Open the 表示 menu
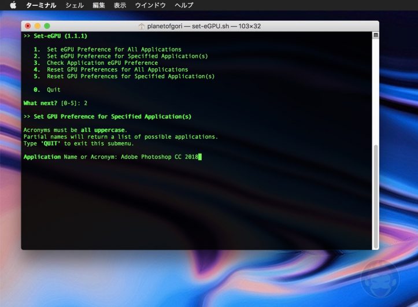 120,5
